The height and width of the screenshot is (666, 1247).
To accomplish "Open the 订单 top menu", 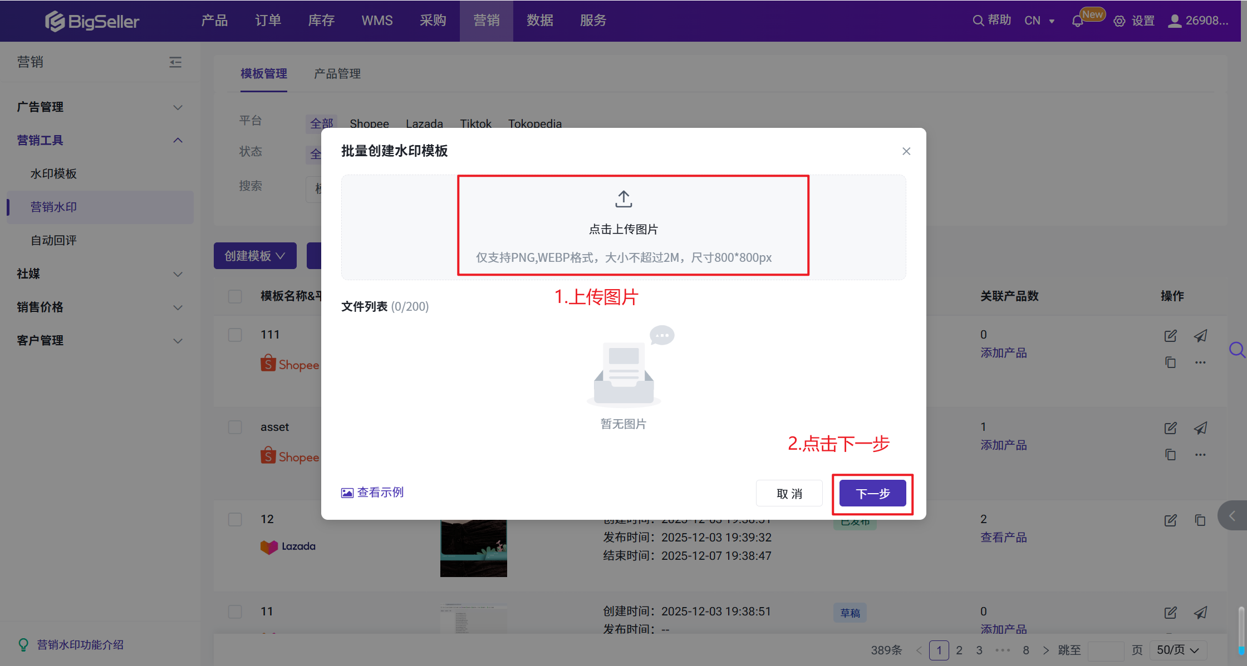I will [268, 21].
